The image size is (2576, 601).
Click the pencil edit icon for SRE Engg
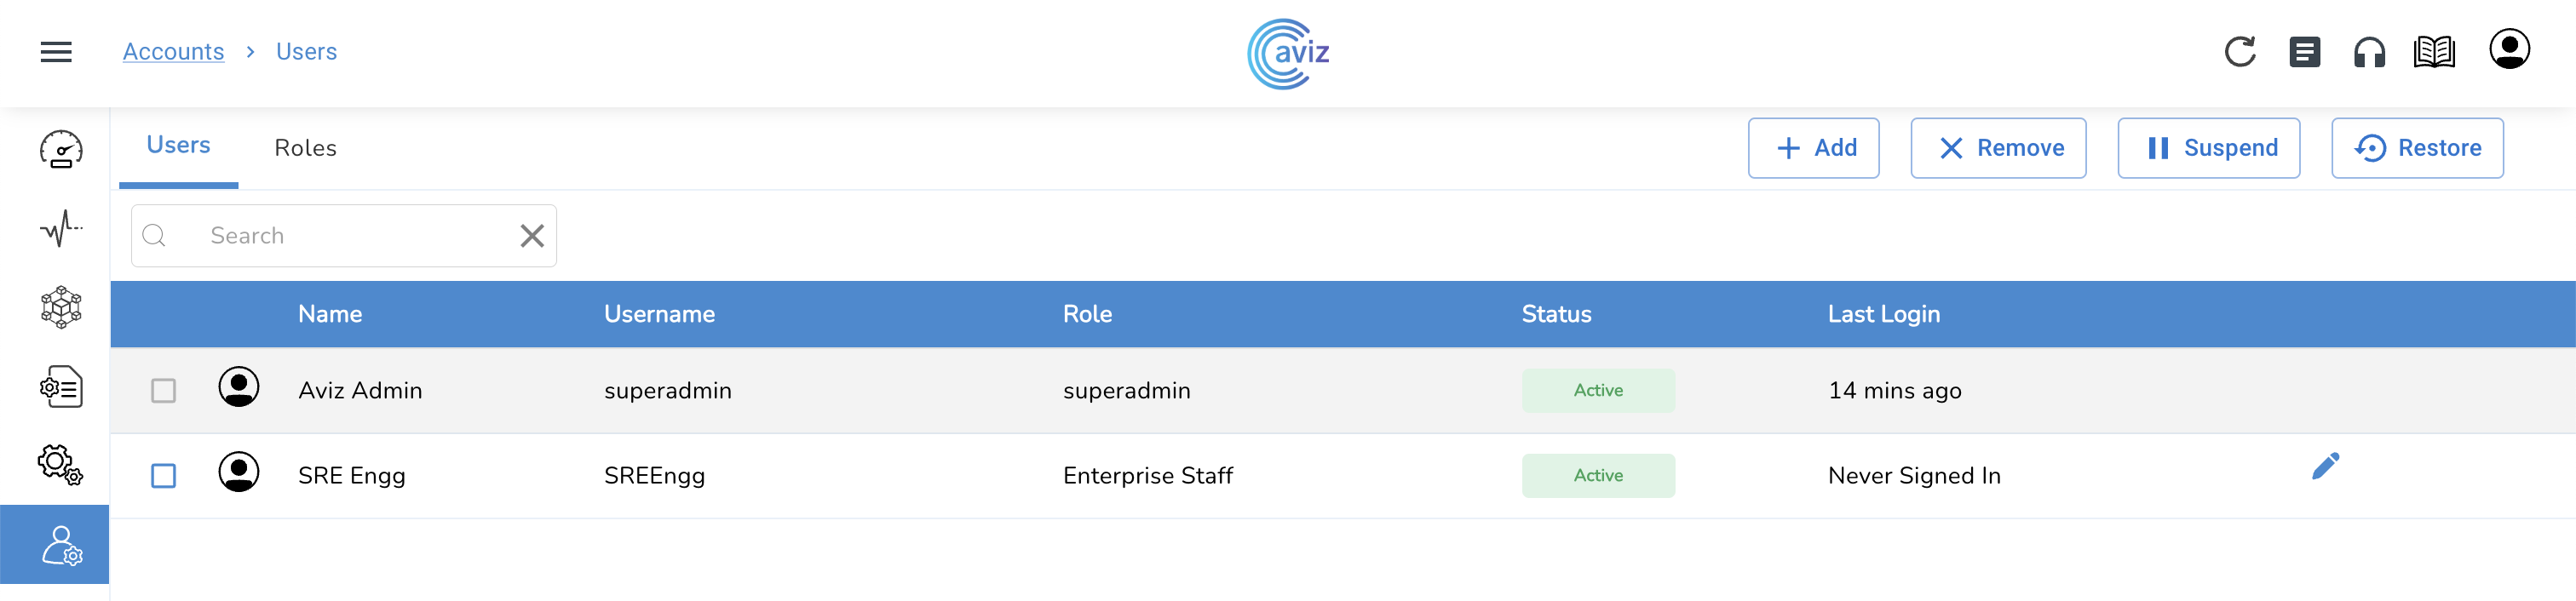(x=2325, y=466)
